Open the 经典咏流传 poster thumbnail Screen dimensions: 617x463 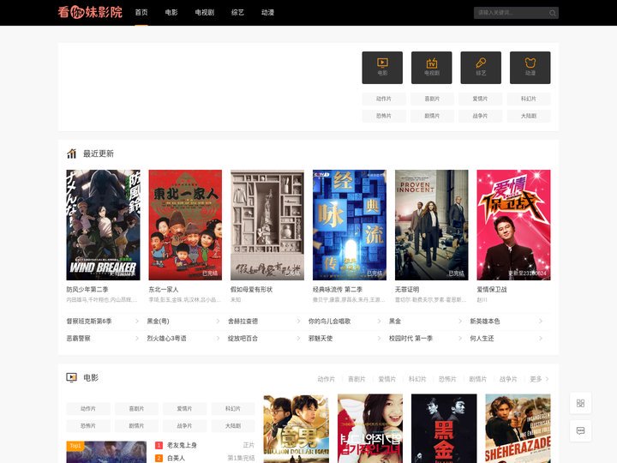[x=350, y=225]
